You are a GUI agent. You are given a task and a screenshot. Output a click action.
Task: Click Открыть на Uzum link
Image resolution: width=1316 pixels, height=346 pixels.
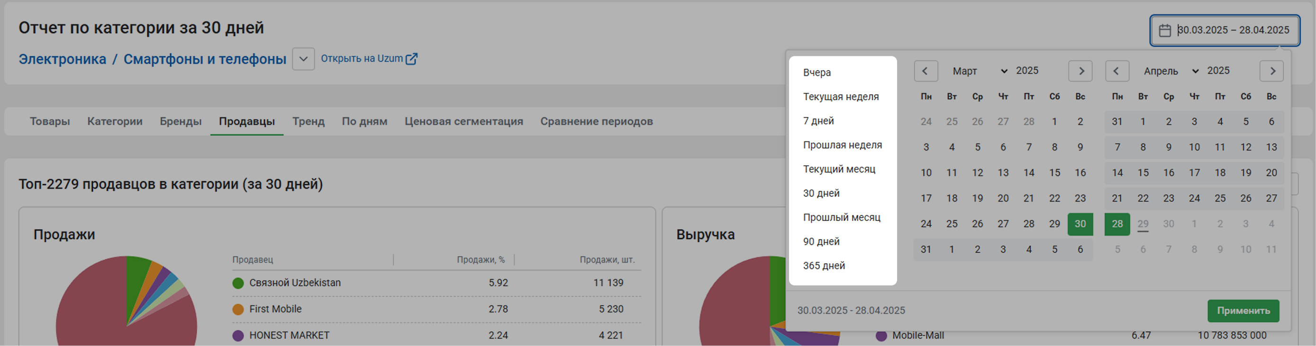point(361,59)
